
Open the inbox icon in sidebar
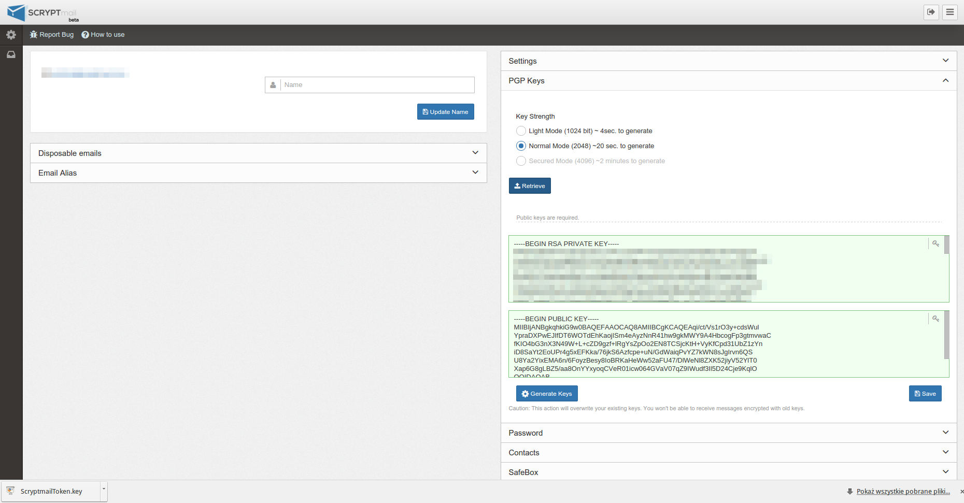11,54
